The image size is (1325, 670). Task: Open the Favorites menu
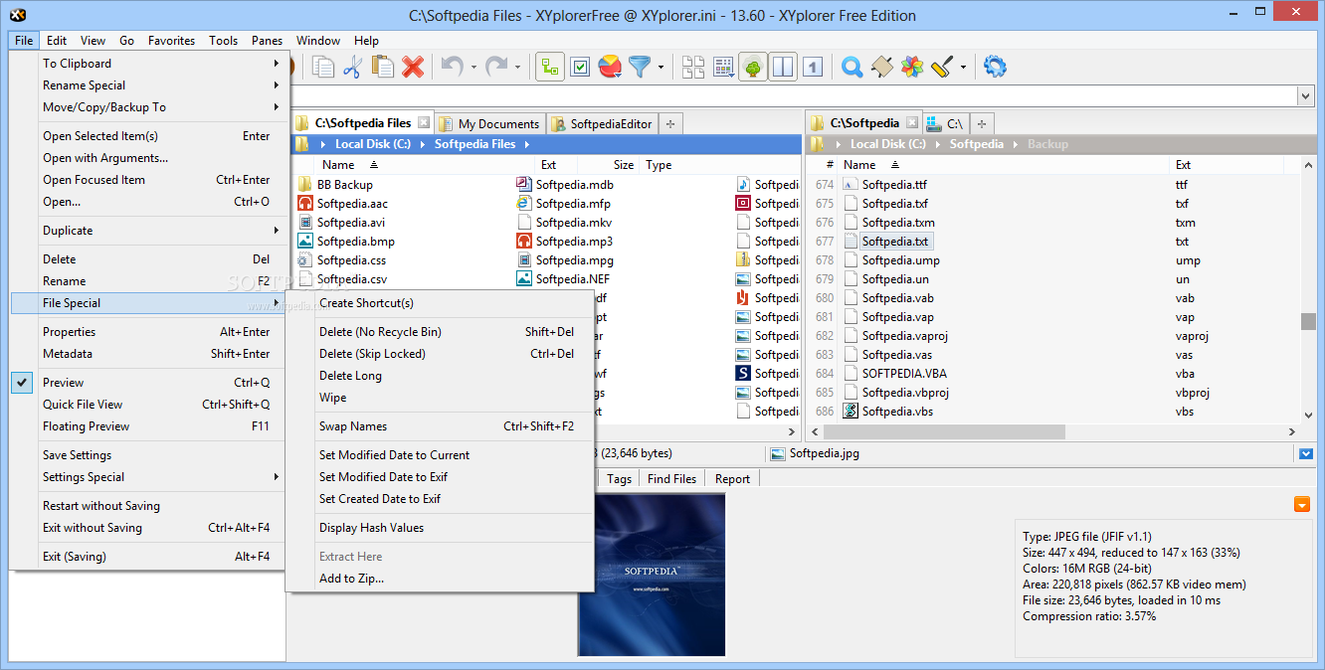(171, 41)
